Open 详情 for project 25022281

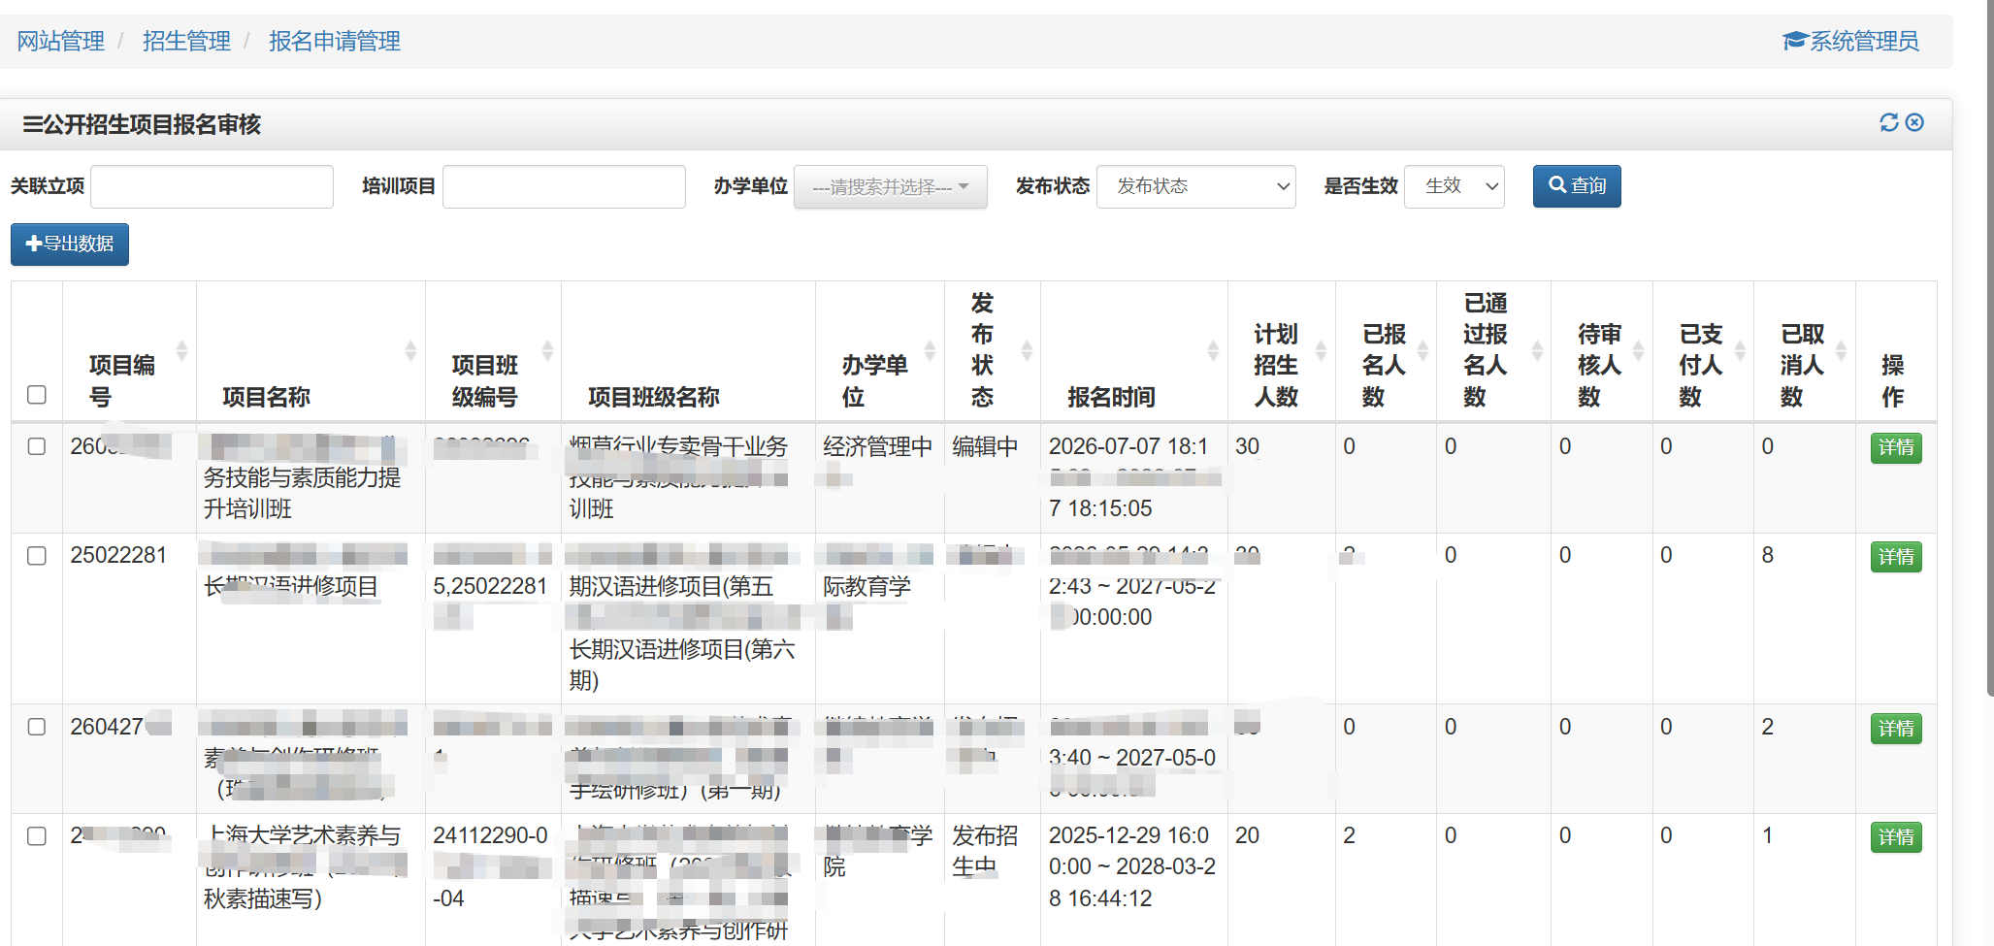tap(1896, 557)
